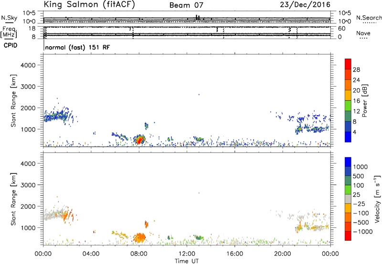Click the 'Time UT' axis label
Viewport: 382px width, 264px height.
click(187, 261)
